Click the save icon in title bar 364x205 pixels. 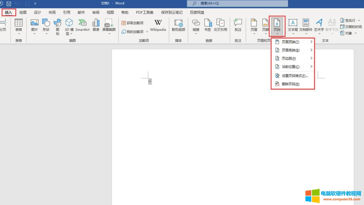(x=9, y=3)
